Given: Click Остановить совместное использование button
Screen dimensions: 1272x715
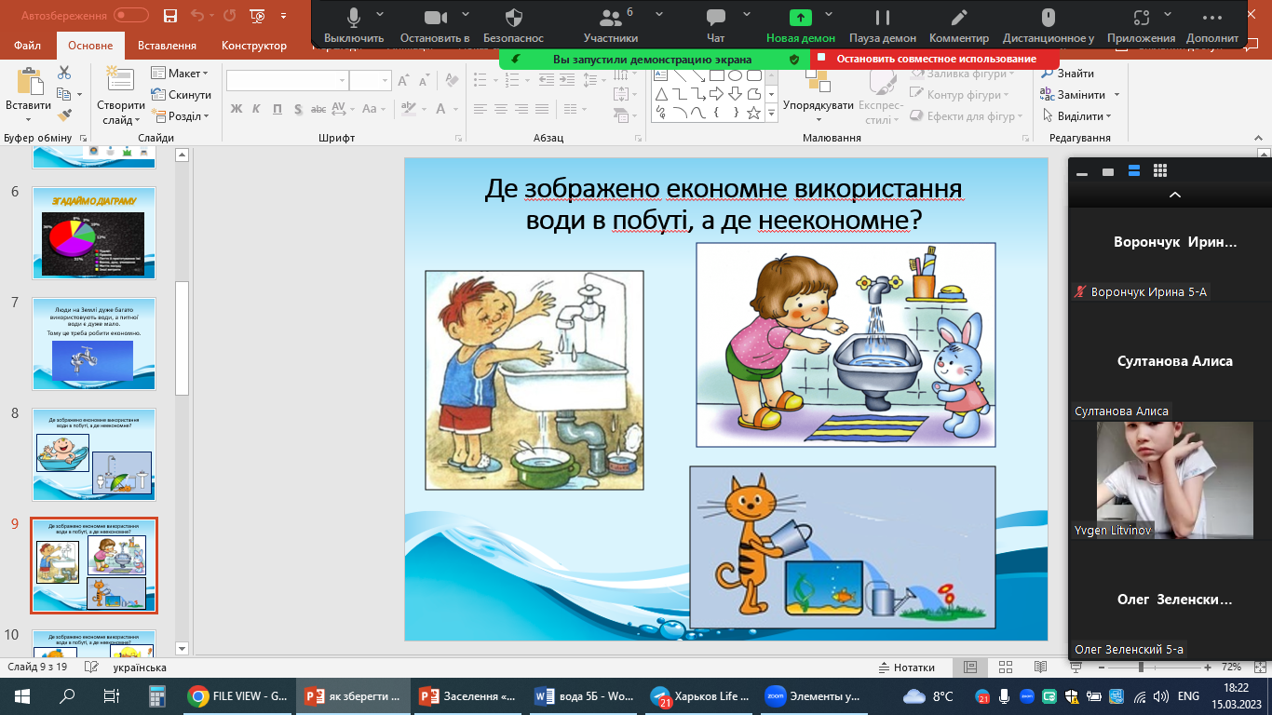Looking at the screenshot, I should click(x=935, y=59).
